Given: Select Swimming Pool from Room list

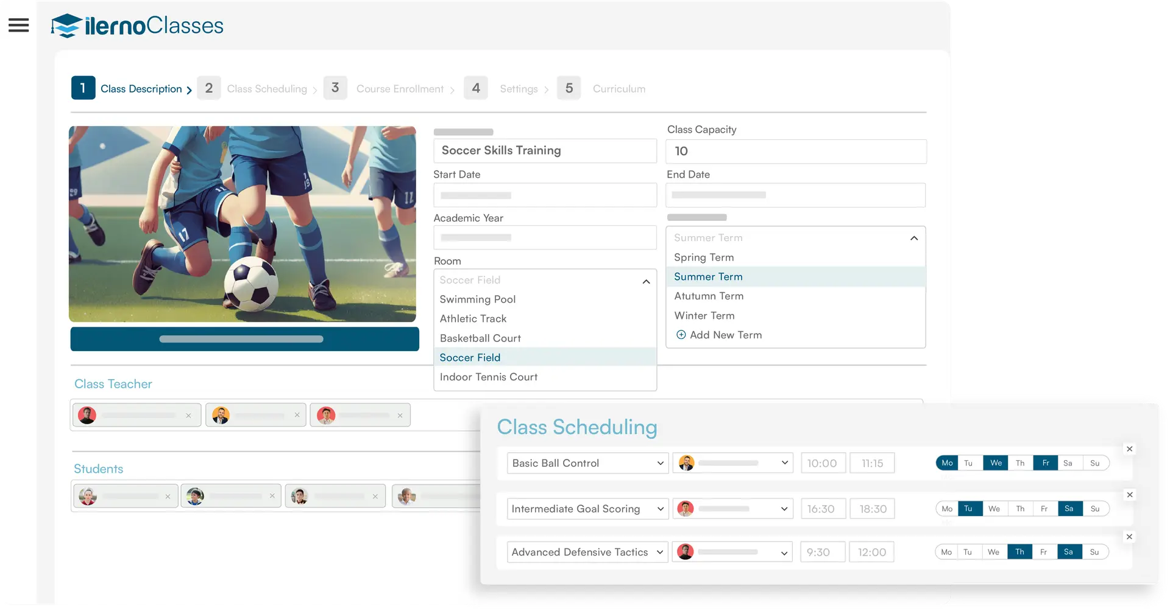Looking at the screenshot, I should point(545,299).
